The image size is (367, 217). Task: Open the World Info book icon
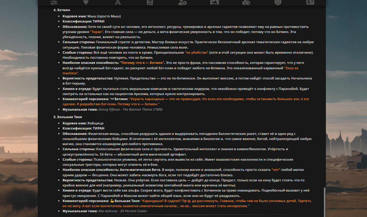click(150, 2)
